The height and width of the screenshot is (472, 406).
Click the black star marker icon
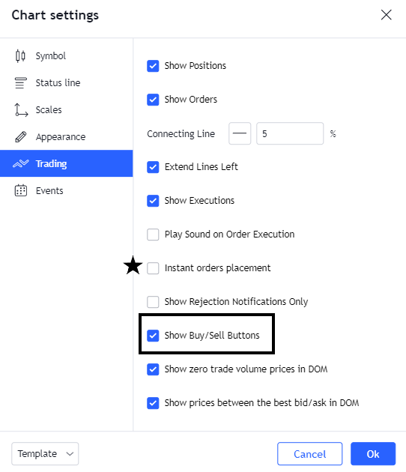tap(133, 265)
